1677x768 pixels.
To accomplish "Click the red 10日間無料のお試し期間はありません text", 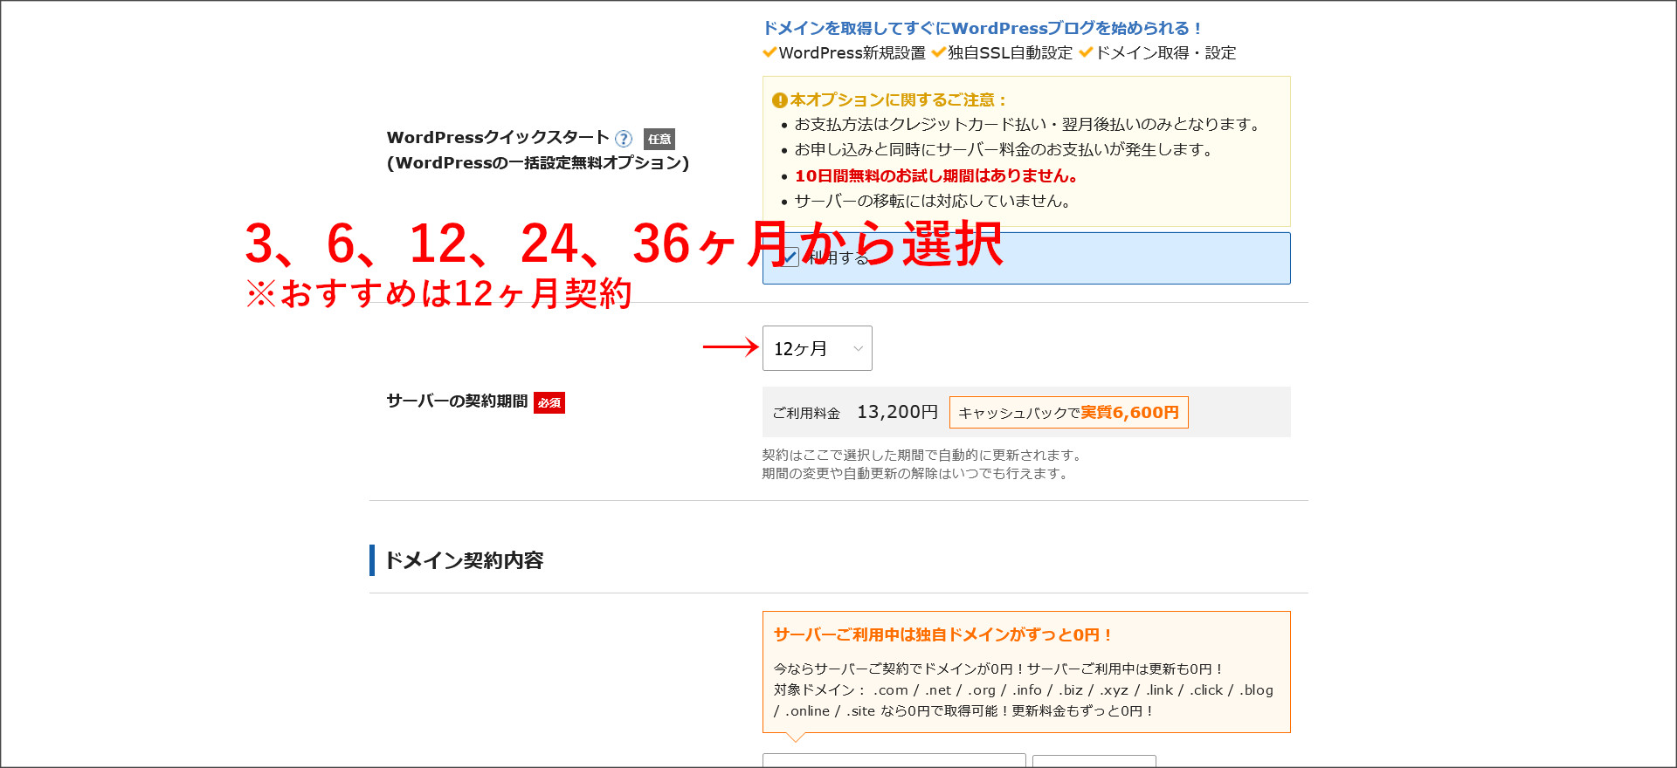I will point(935,175).
